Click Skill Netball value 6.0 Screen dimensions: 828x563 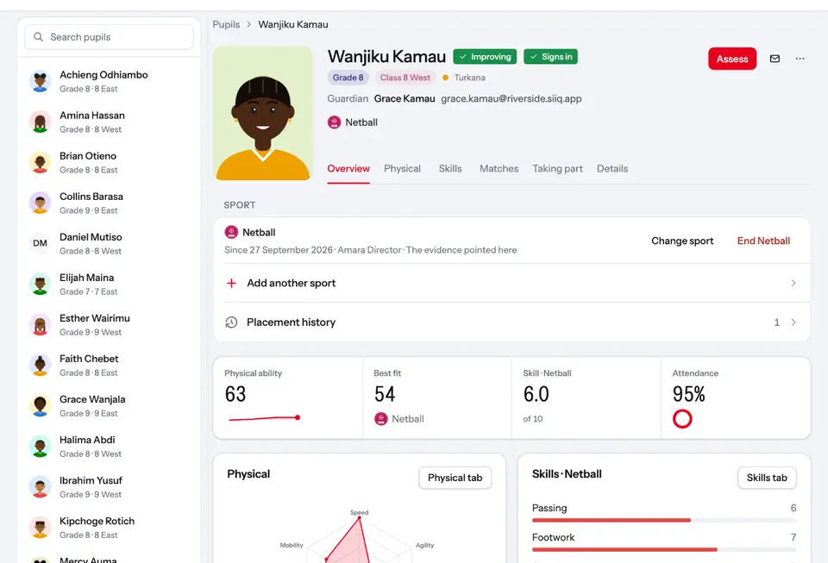point(536,394)
